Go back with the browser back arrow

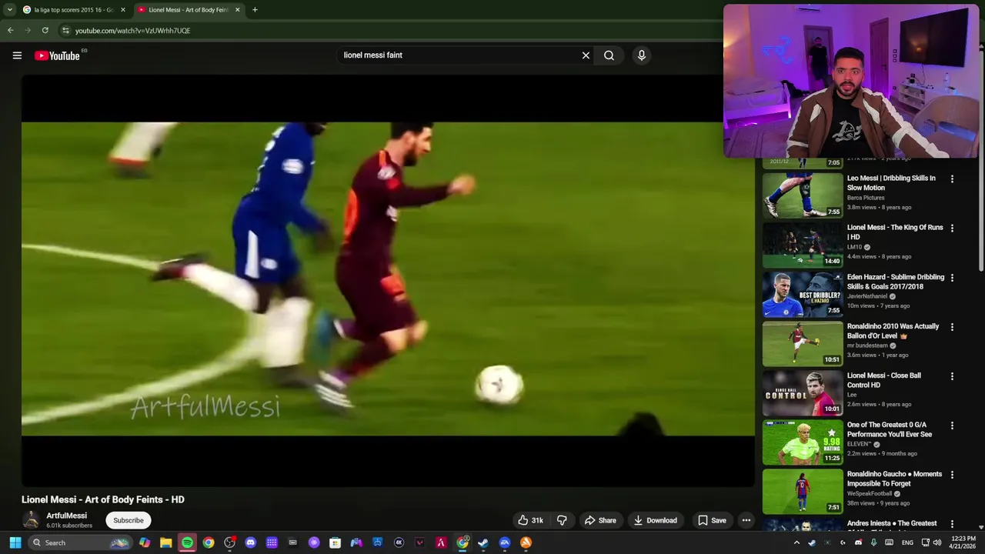[x=10, y=30]
